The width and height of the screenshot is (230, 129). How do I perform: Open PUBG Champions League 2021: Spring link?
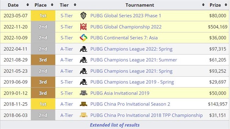[x=131, y=71]
